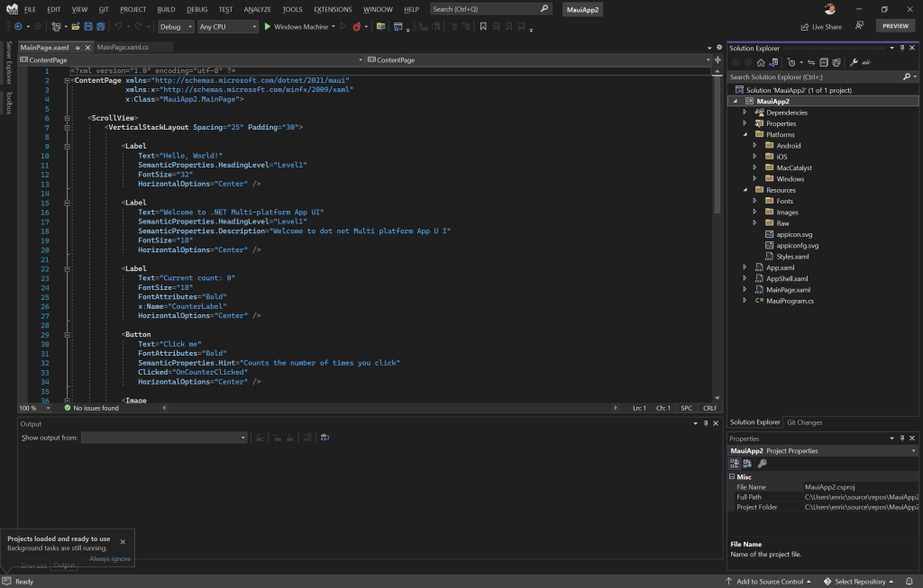
Task: Open the BUILD menu
Action: click(x=166, y=9)
